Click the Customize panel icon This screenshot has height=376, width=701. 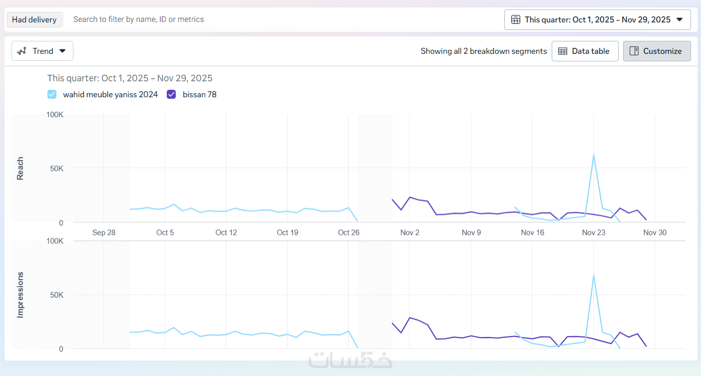click(634, 51)
